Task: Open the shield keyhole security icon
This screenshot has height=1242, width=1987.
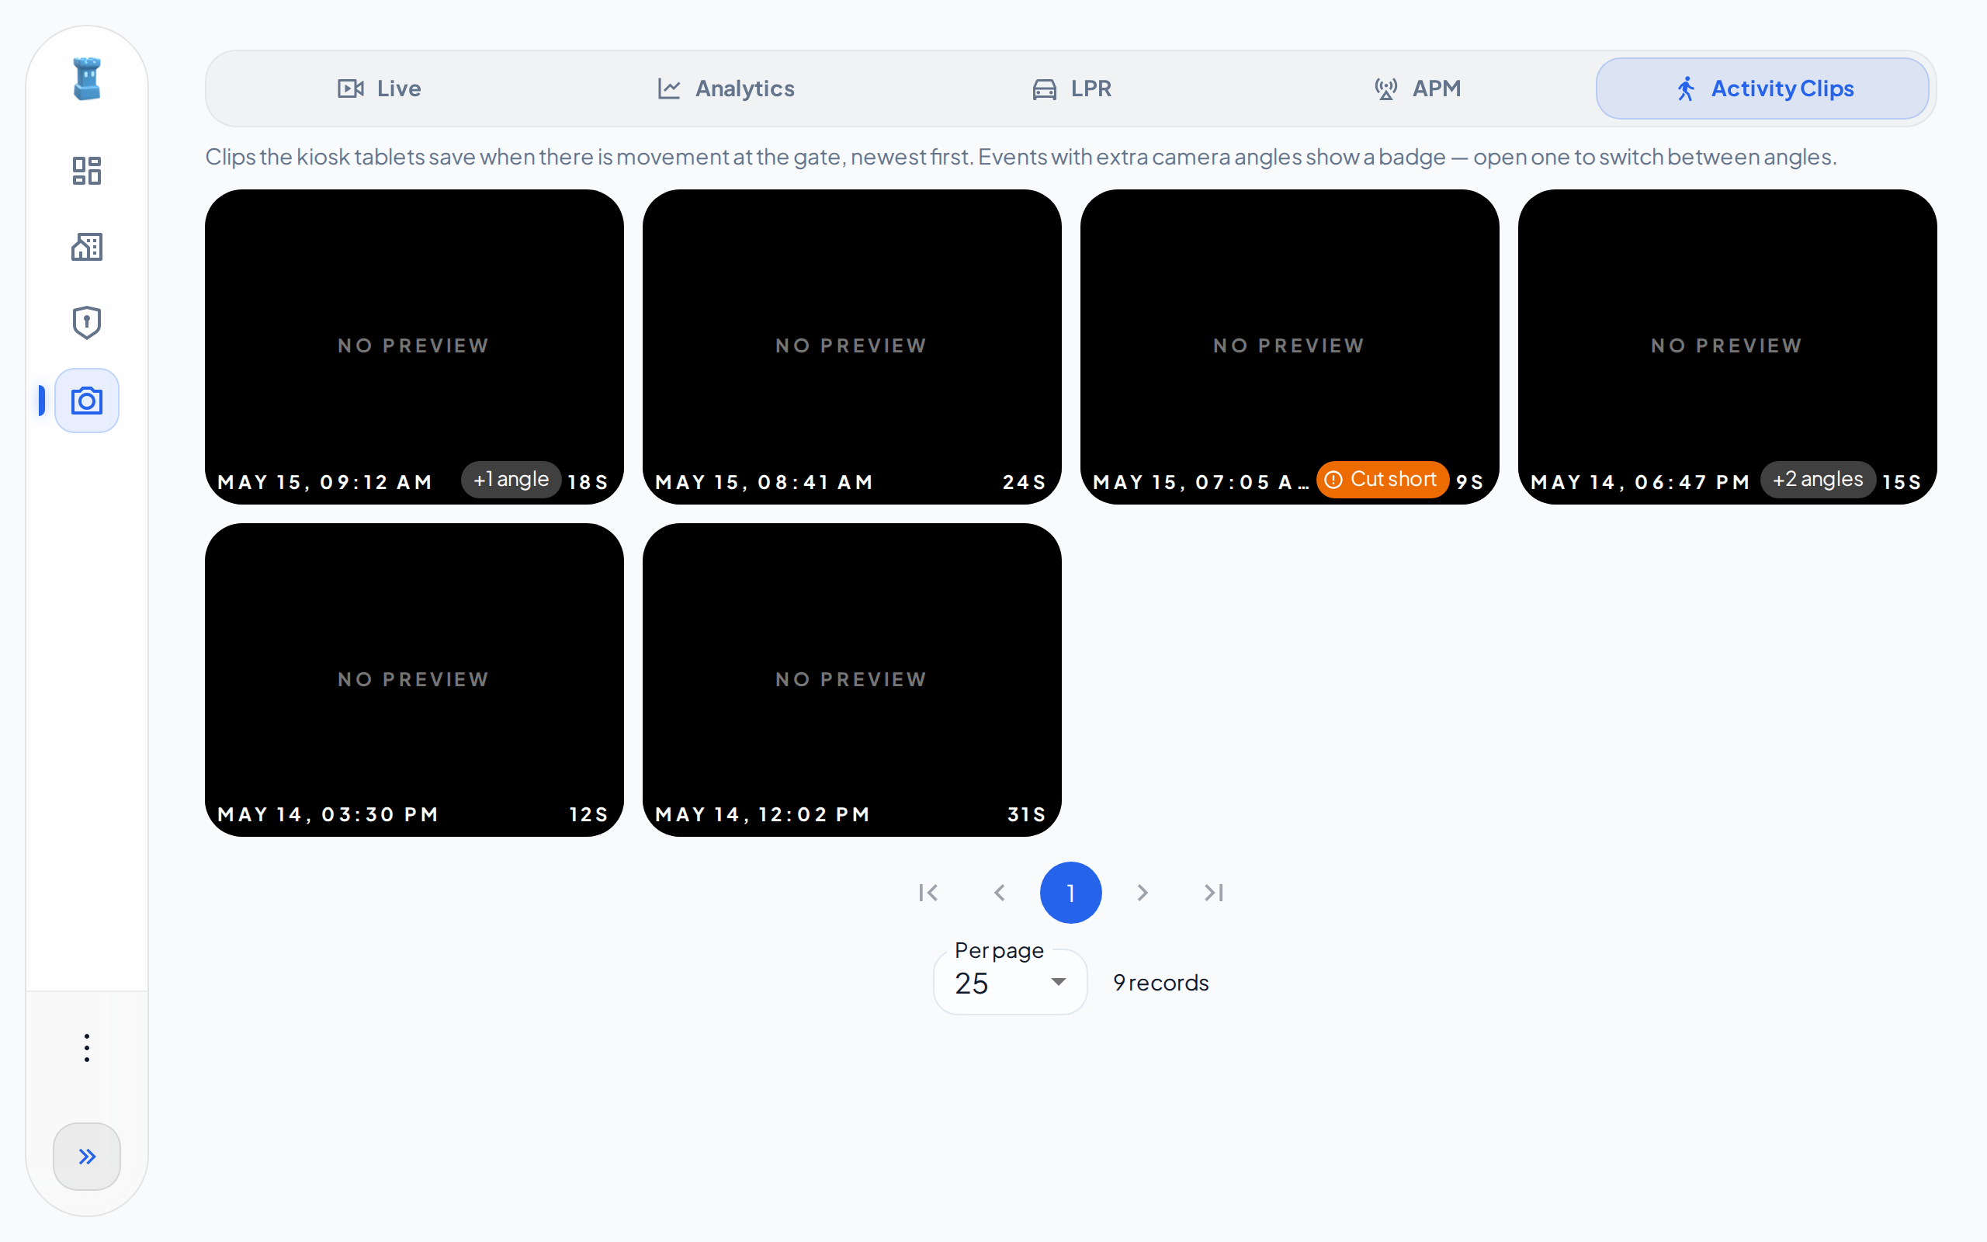Action: [x=87, y=323]
